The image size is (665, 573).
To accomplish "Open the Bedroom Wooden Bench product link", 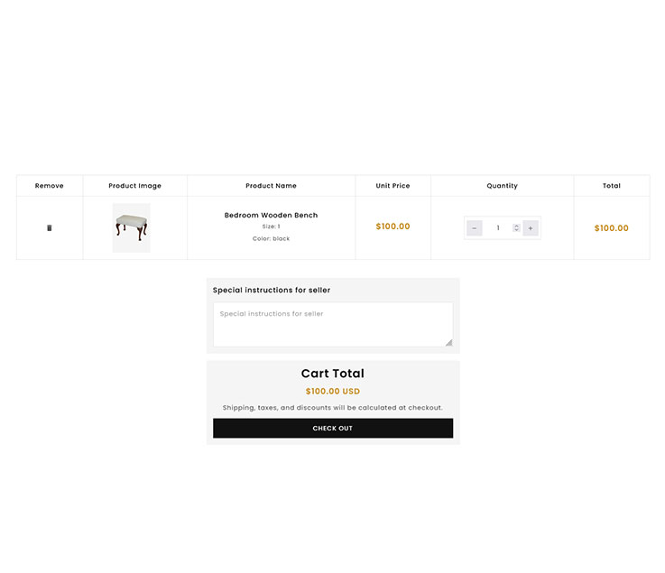I will coord(271,216).
